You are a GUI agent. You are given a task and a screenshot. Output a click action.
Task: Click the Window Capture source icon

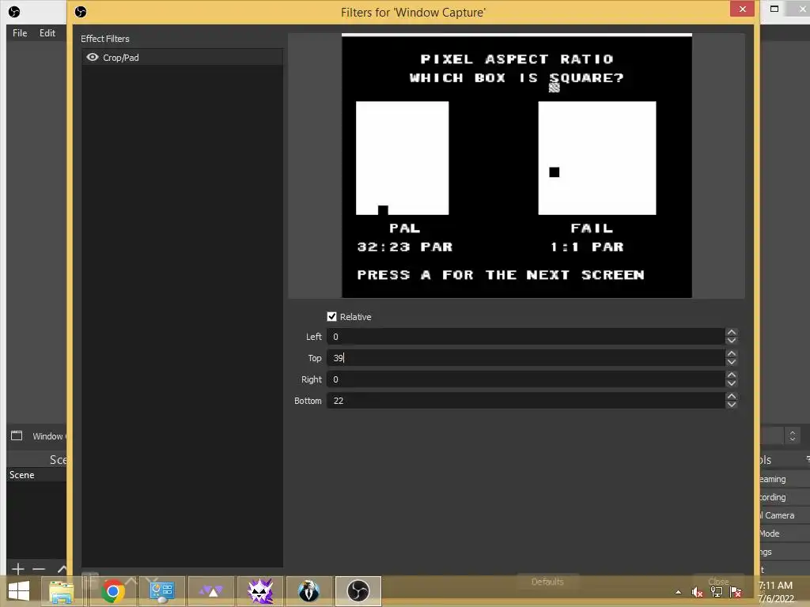(x=17, y=435)
